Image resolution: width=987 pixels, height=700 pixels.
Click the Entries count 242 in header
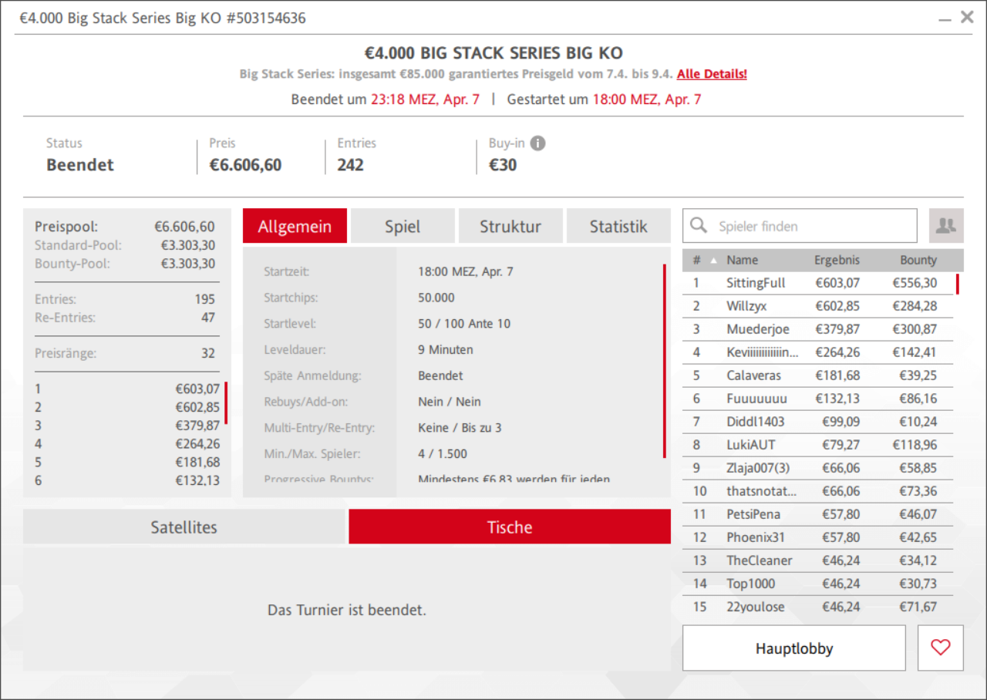[350, 164]
